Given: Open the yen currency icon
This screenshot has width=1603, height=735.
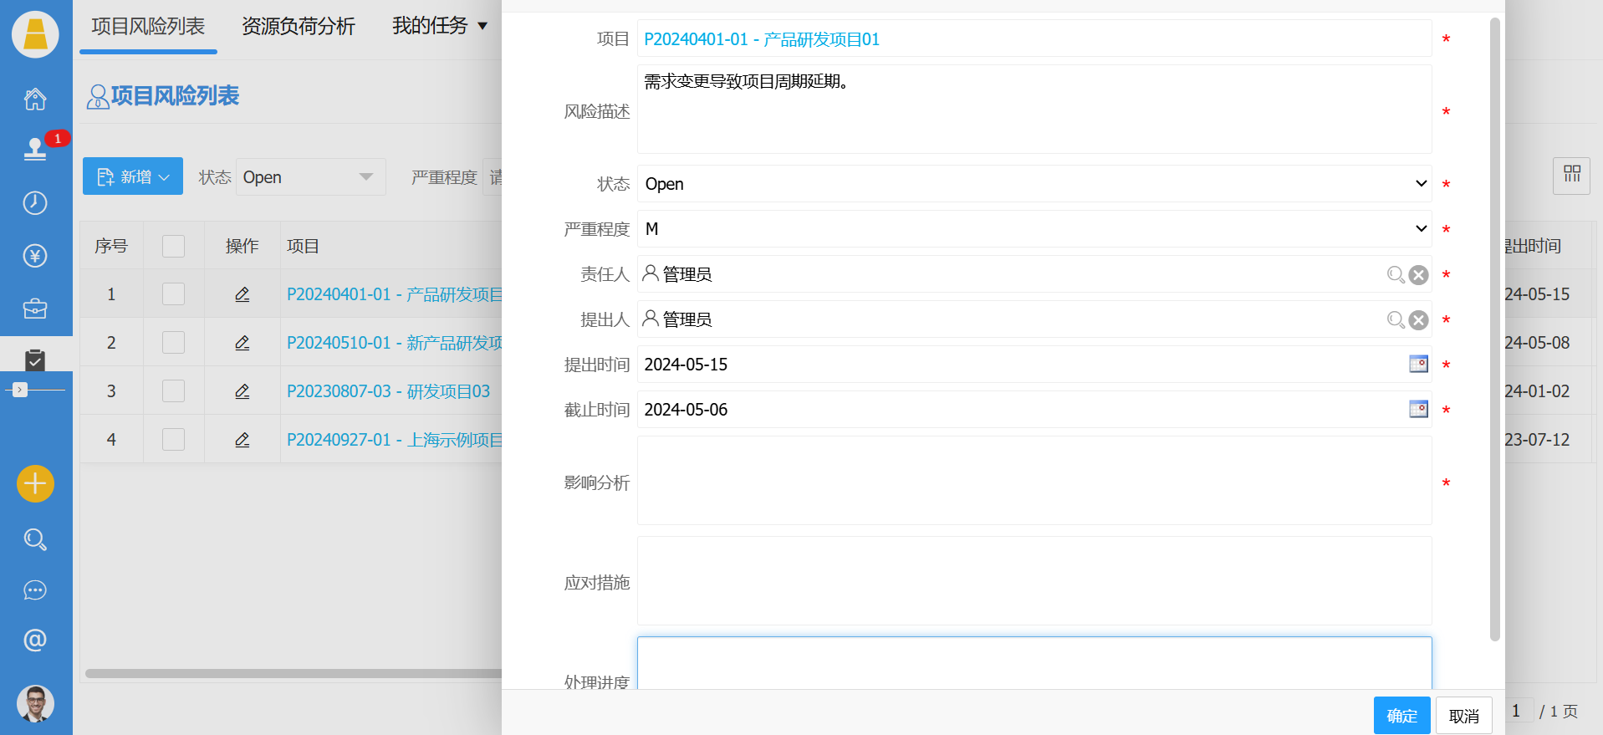Looking at the screenshot, I should 35,256.
